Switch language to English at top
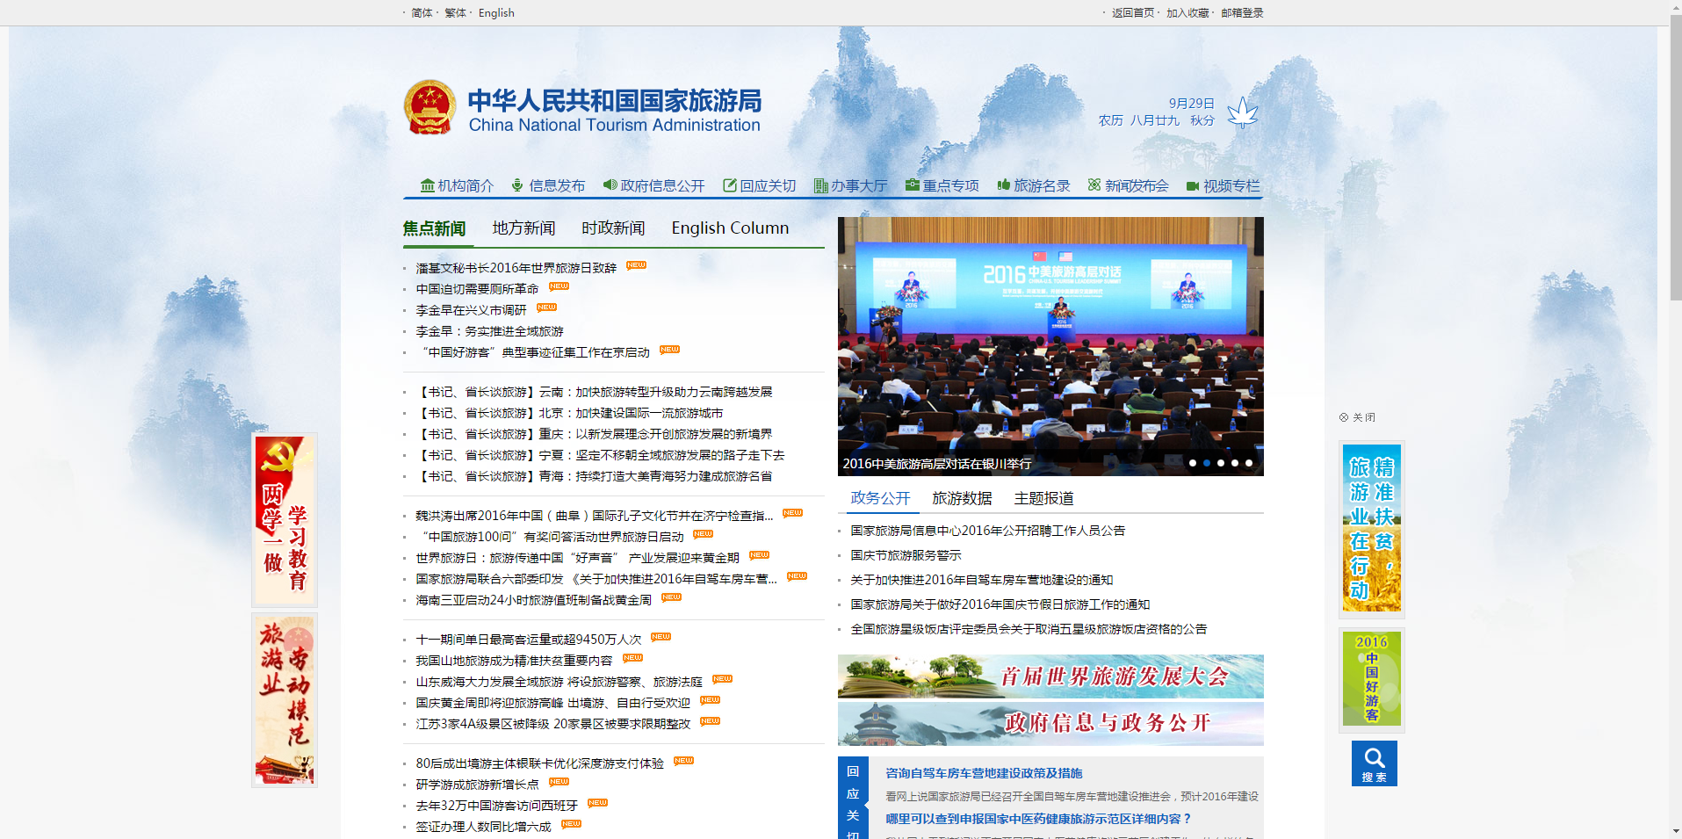This screenshot has width=1682, height=839. coord(496,13)
